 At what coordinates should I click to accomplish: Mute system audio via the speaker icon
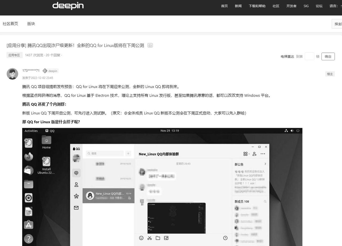click(292, 130)
